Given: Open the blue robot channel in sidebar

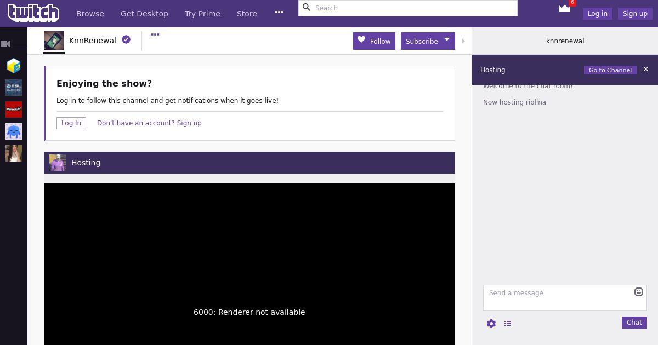Looking at the screenshot, I should click(14, 131).
